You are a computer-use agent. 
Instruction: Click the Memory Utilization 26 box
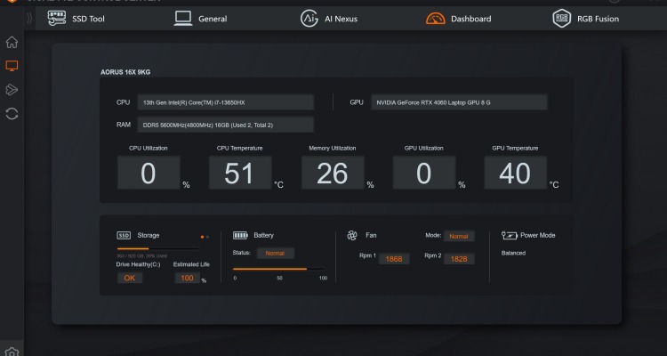click(x=333, y=173)
